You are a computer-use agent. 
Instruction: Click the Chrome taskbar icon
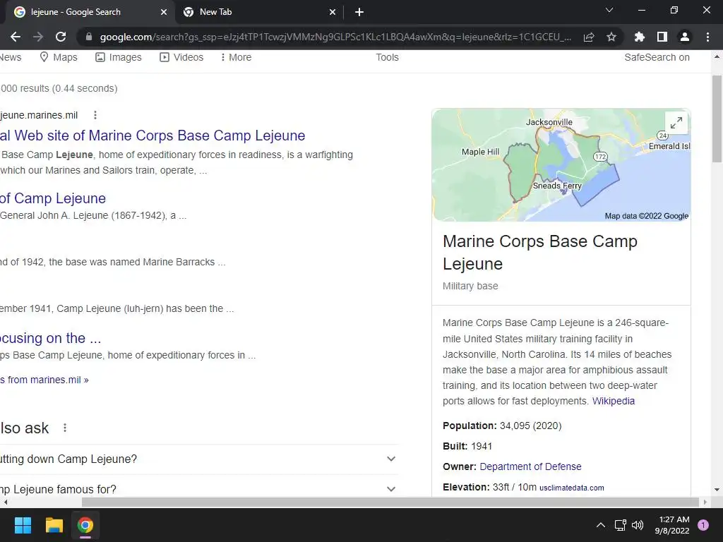point(85,525)
